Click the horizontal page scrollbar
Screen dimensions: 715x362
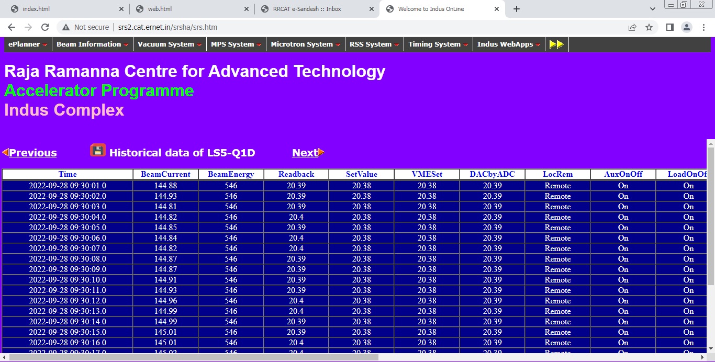(194, 357)
